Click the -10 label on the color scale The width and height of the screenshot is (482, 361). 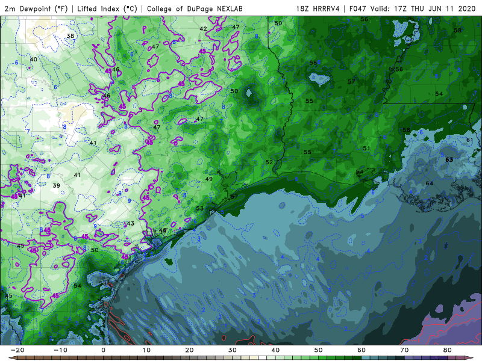point(60,350)
